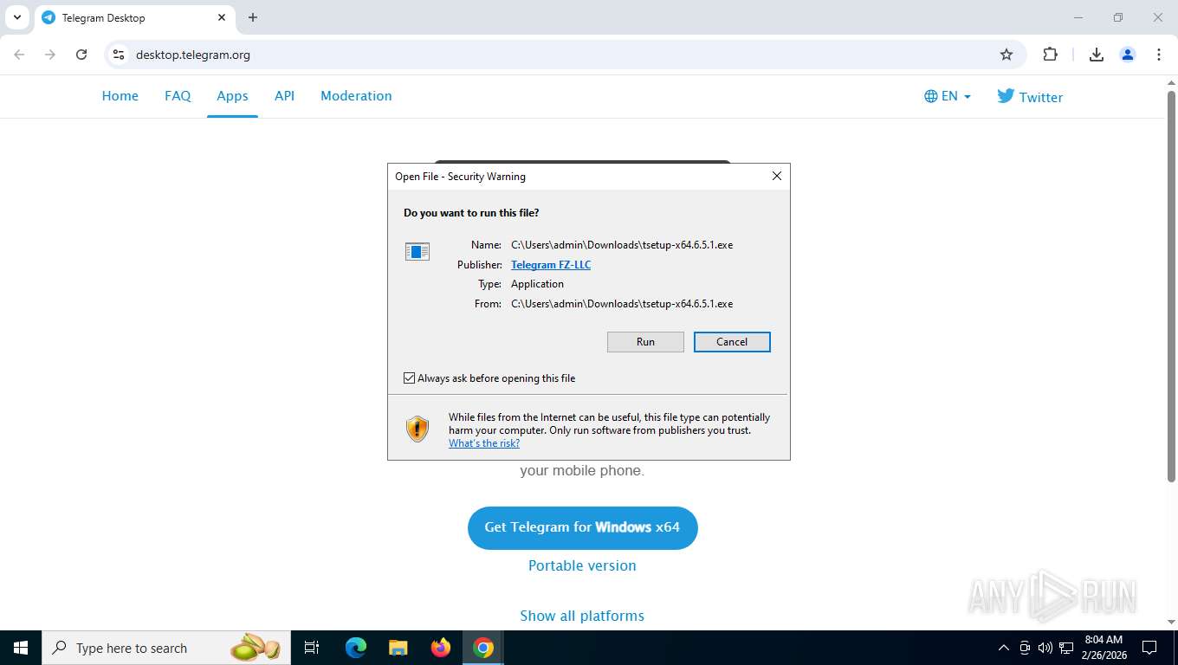Reload the Telegram Desktop page

81,55
